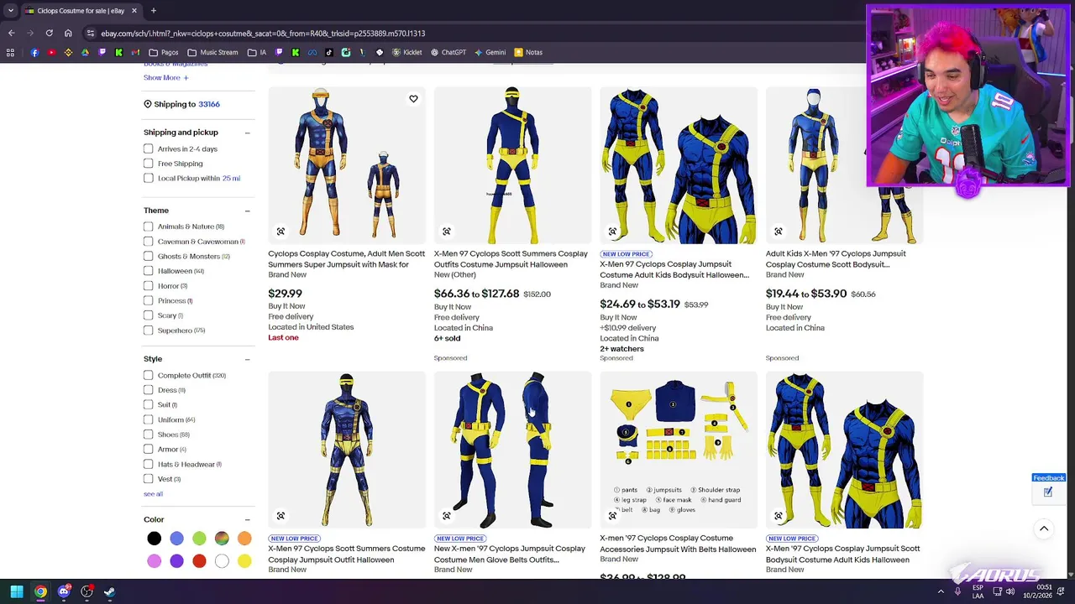Open Gmail bookmark icon
Viewport: 1075px width, 604px height.
coord(135,52)
